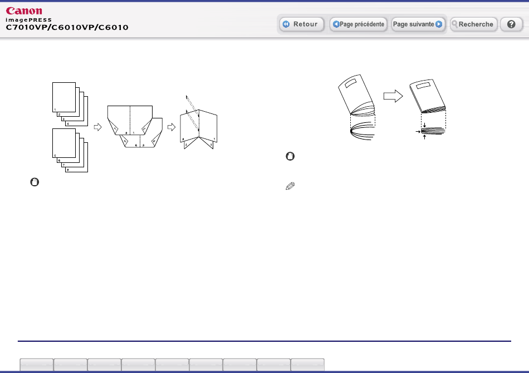Click the Canon logo in the header
Screen dimensions: 529x373
click(x=24, y=11)
